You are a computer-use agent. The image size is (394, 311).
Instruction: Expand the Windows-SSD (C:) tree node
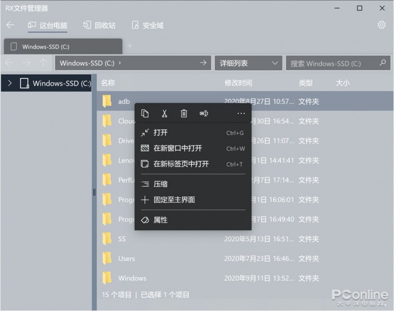pos(10,83)
